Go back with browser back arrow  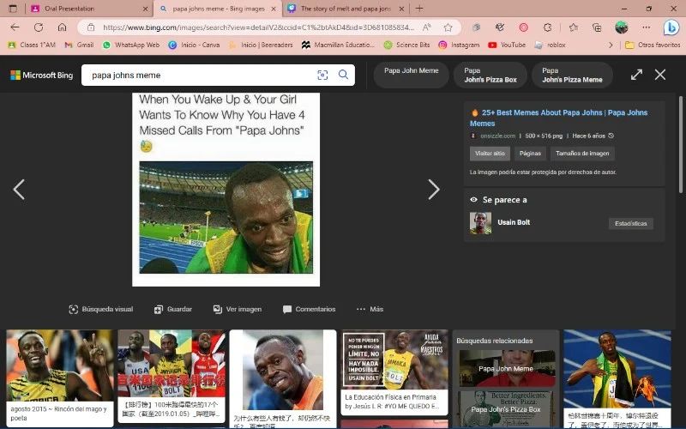point(15,27)
